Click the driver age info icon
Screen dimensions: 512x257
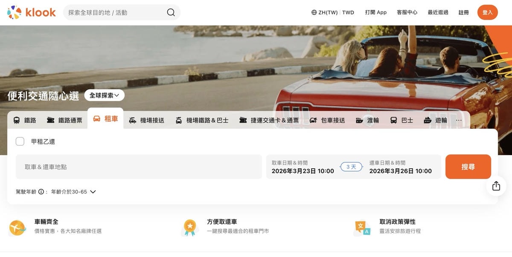[41, 192]
